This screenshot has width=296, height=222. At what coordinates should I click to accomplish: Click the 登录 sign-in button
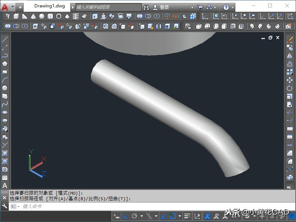pos(162,6)
